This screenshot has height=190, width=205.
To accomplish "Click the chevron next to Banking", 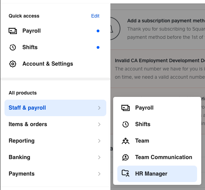I will [99, 157].
